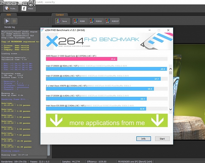This screenshot has width=205, height=163.
Task: Click the Info button in x264 Benchmark
Action: coord(143,139)
